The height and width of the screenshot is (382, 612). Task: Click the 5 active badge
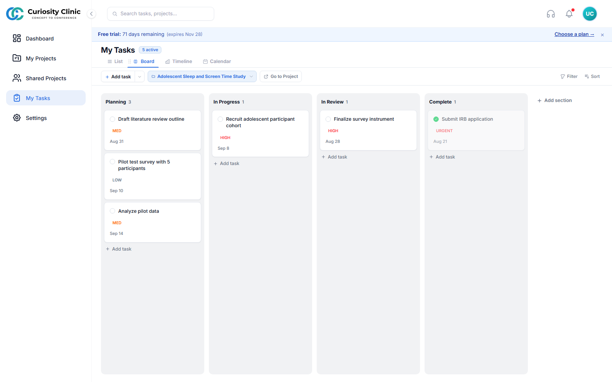[150, 50]
